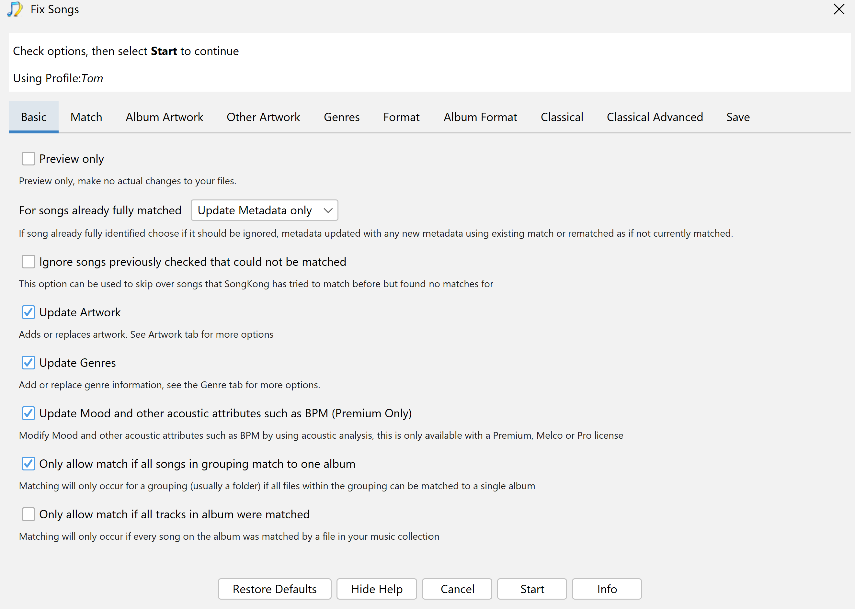The image size is (855, 609).
Task: Enable the Preview only checkbox
Action: [x=28, y=159]
